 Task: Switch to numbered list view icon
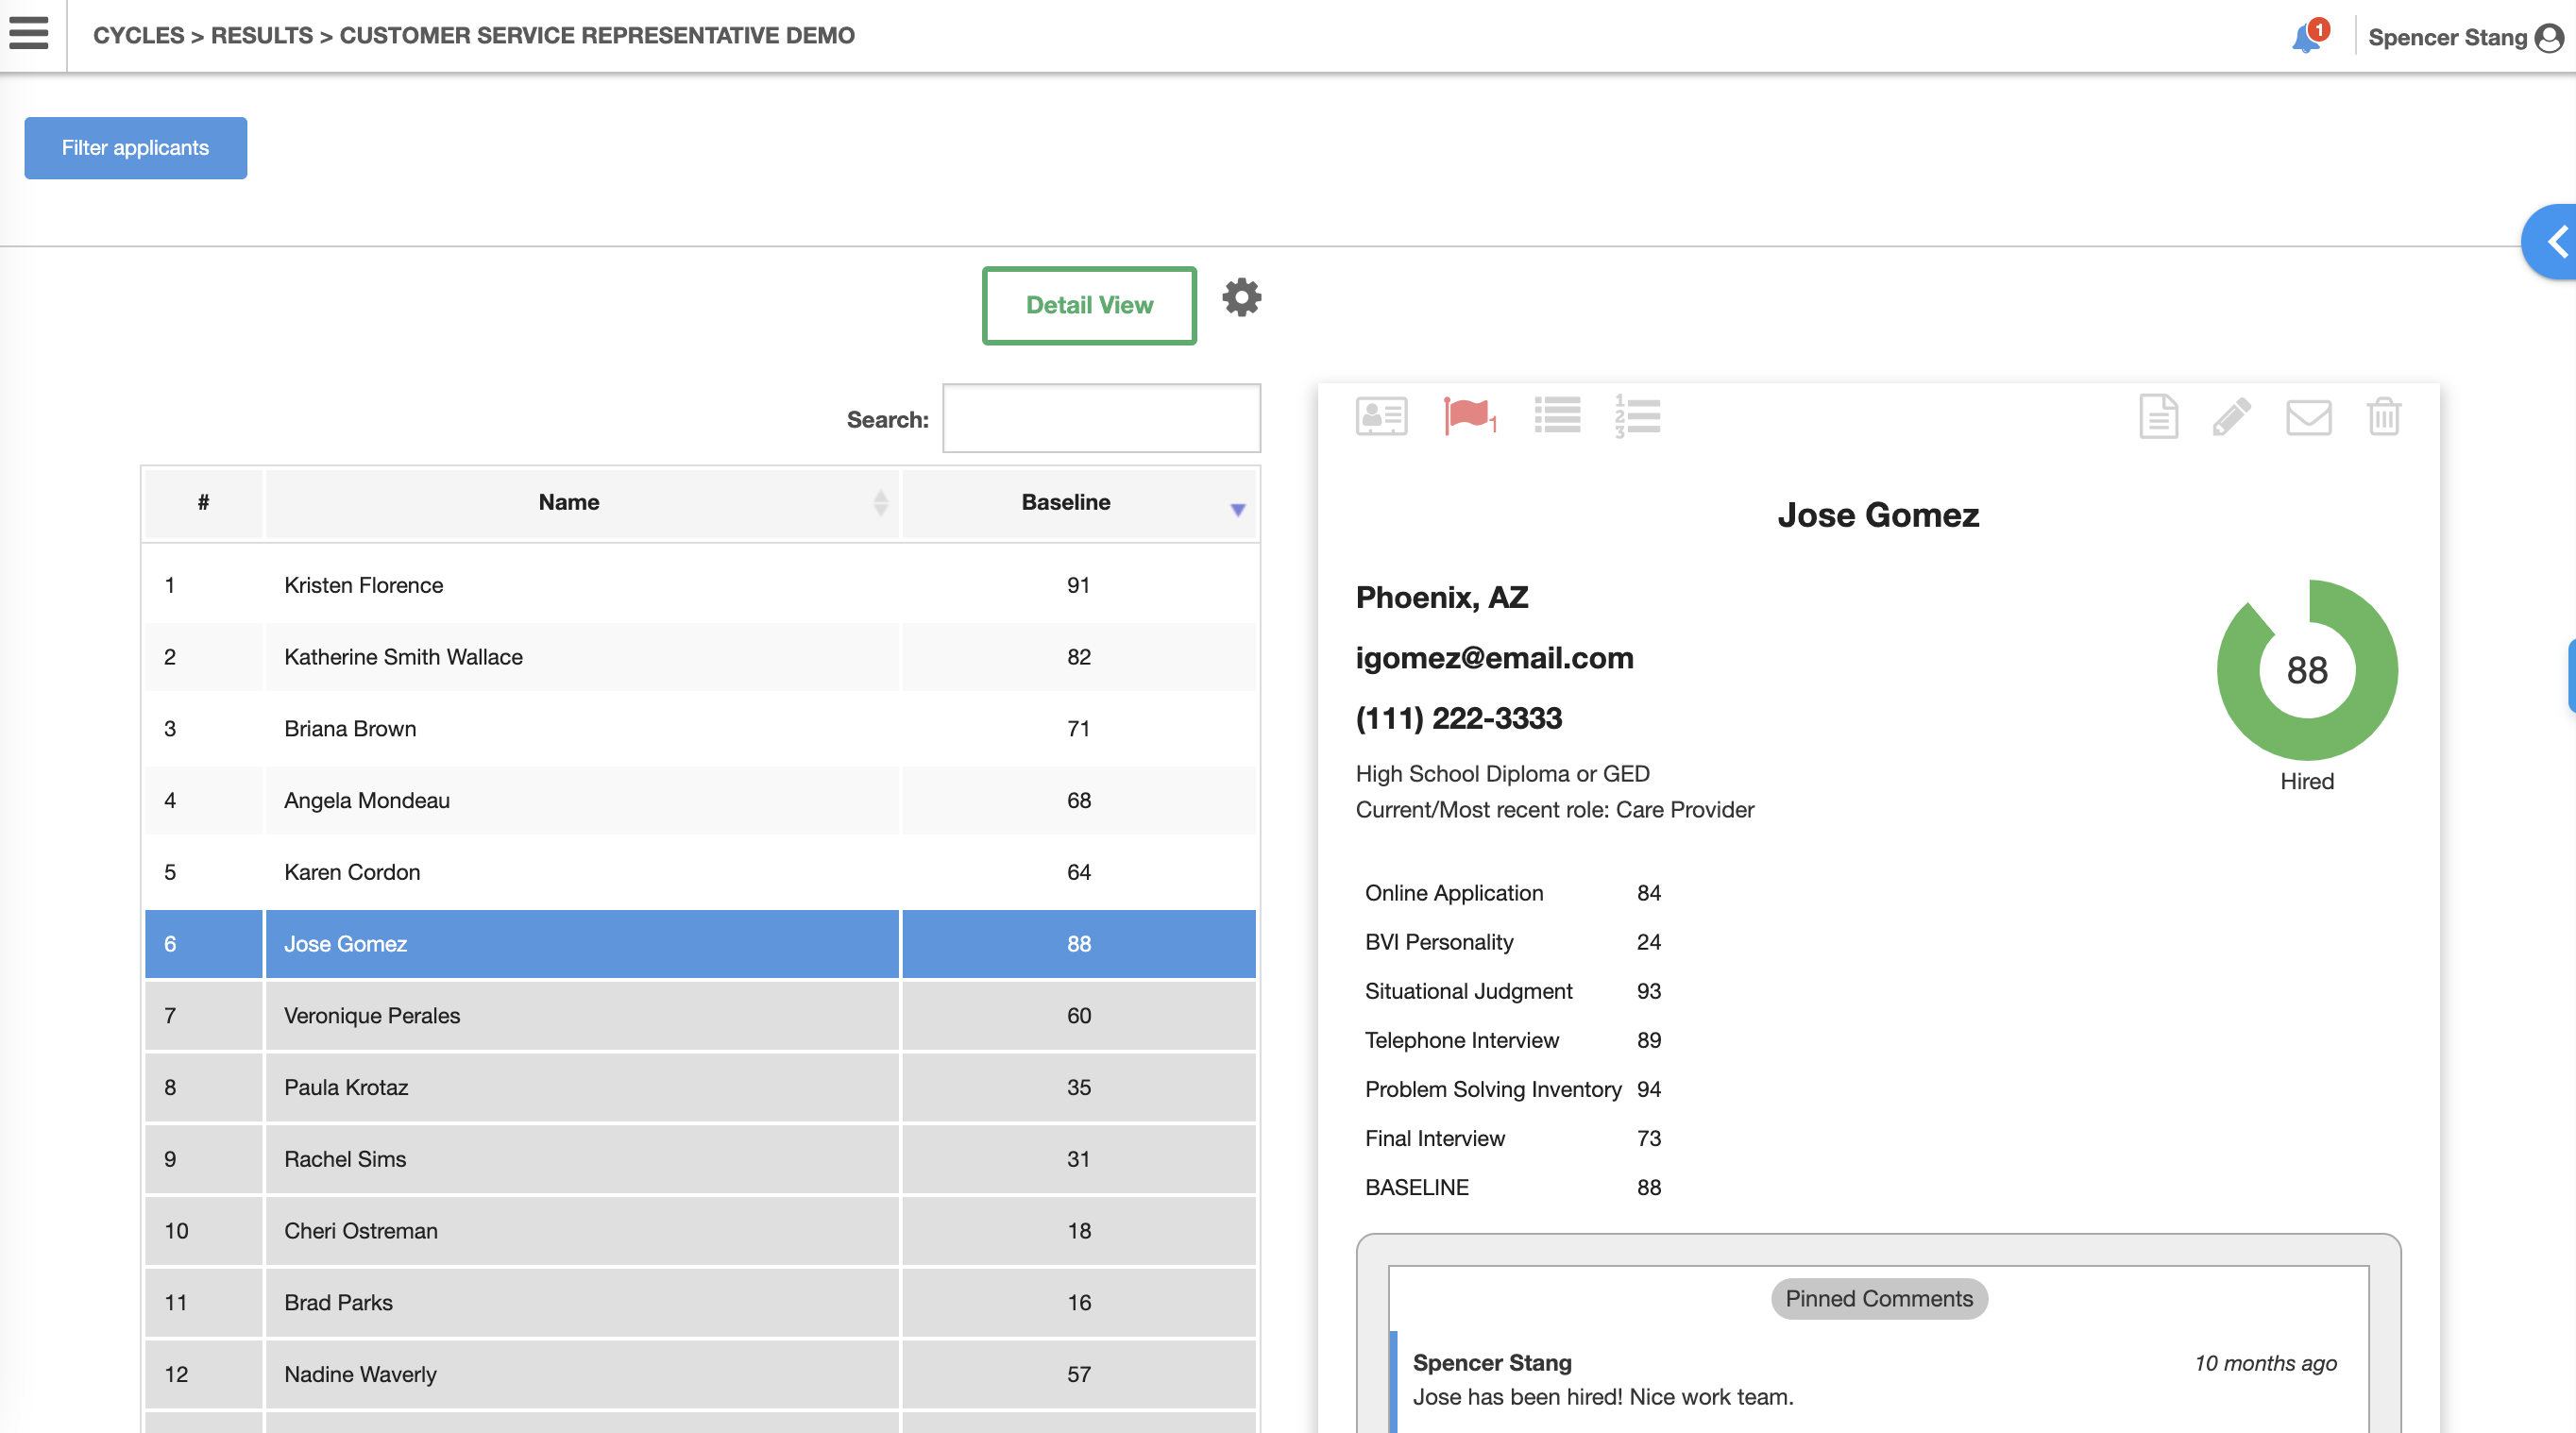coord(1637,415)
